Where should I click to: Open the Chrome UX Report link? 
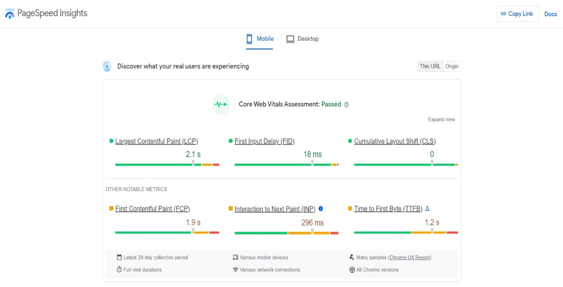tap(410, 258)
